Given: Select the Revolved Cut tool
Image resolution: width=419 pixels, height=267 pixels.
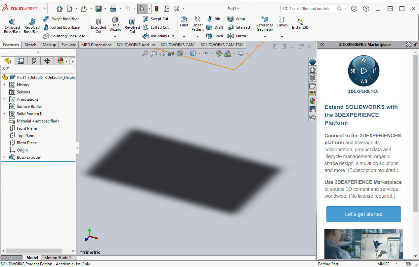Looking at the screenshot, I should pos(132,26).
